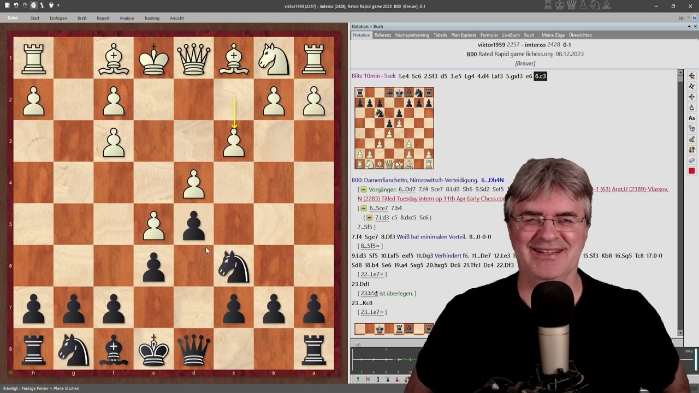Select the Nachspieltraining tab
The image size is (699, 393).
tap(412, 35)
